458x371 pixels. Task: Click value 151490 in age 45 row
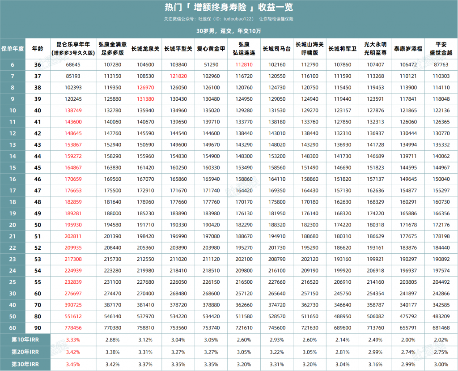[310, 167]
